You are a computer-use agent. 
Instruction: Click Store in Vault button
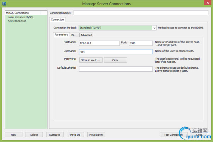click(x=91, y=60)
